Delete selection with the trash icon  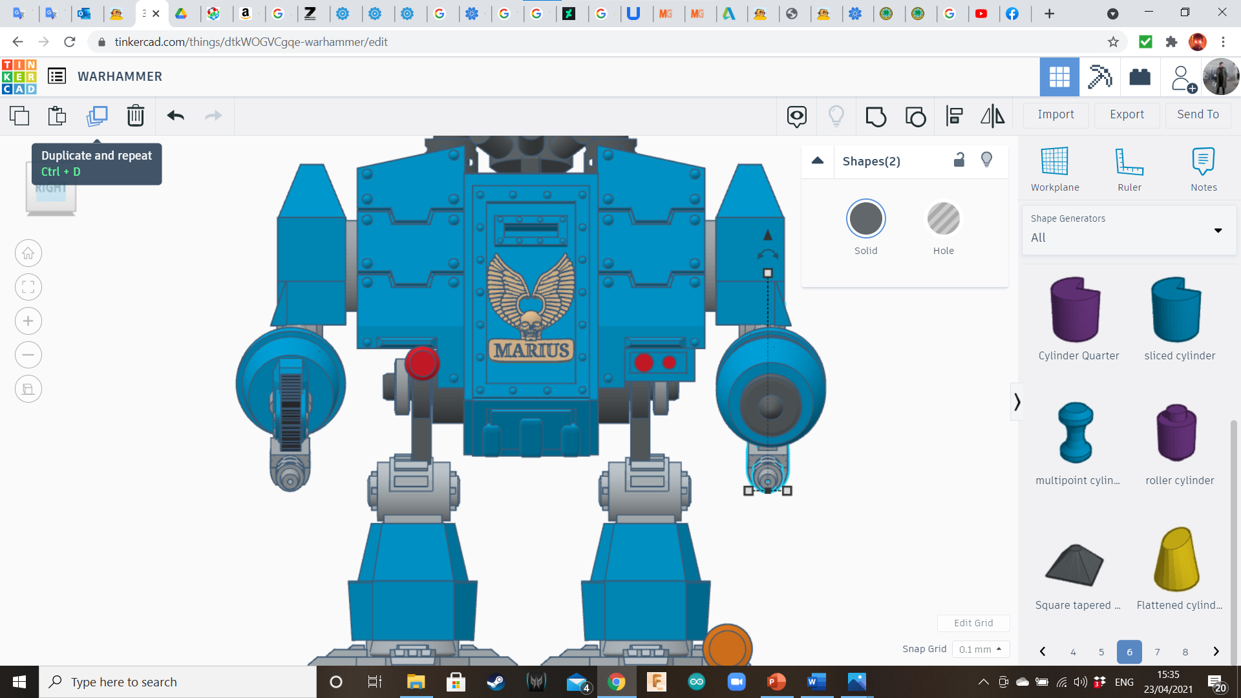click(135, 116)
